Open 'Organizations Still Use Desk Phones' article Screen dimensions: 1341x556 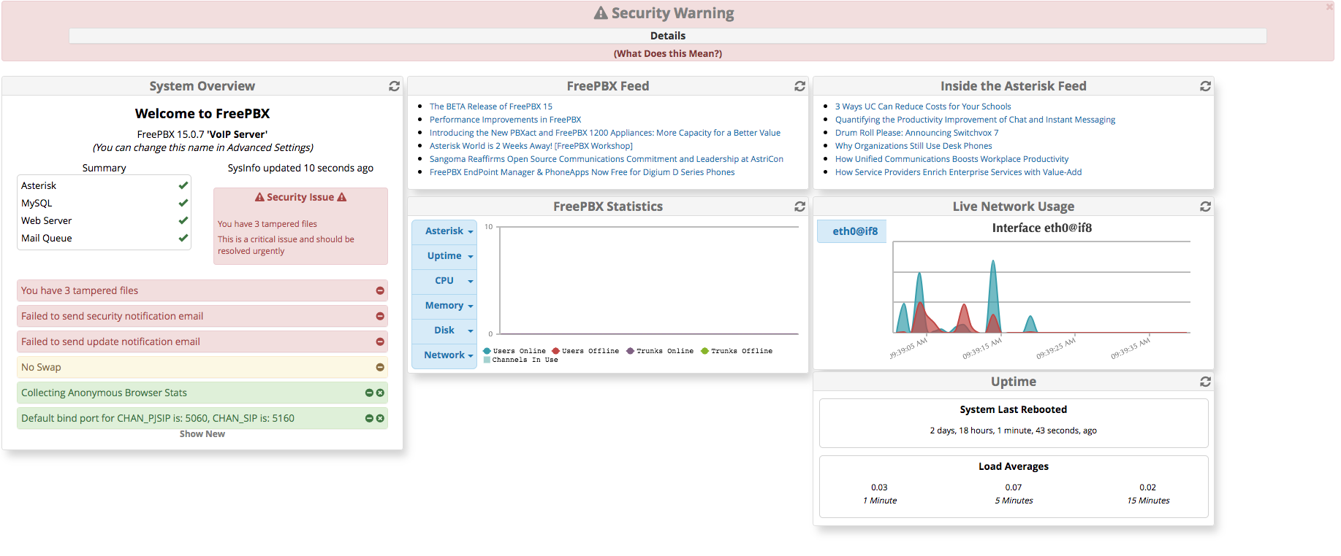[913, 146]
